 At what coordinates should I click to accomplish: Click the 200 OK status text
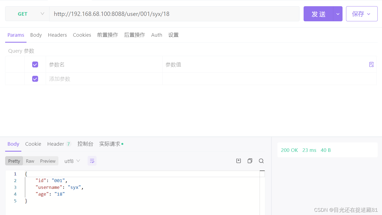tap(289, 150)
